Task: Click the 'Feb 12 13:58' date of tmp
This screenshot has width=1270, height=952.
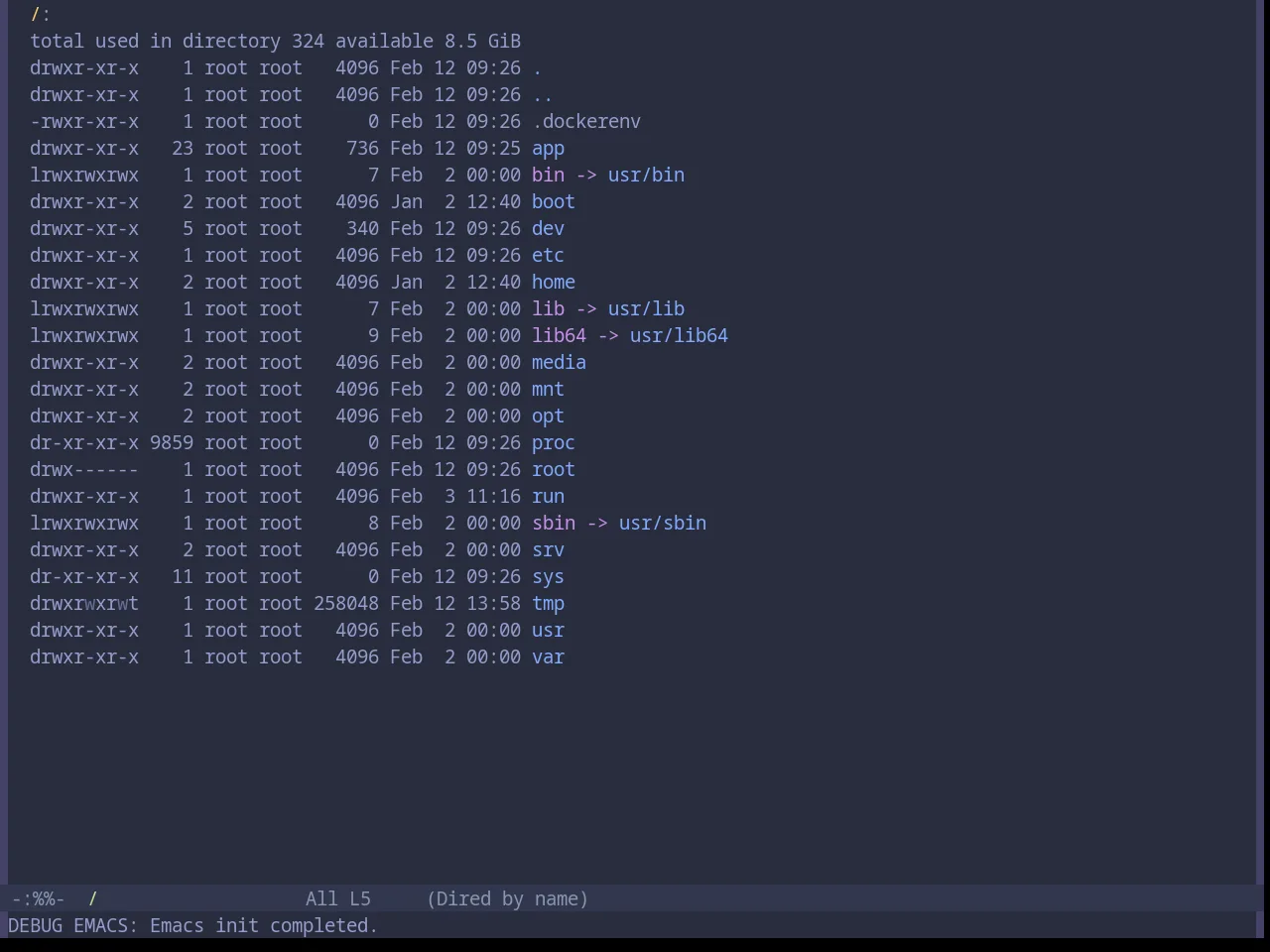Action: tap(455, 604)
